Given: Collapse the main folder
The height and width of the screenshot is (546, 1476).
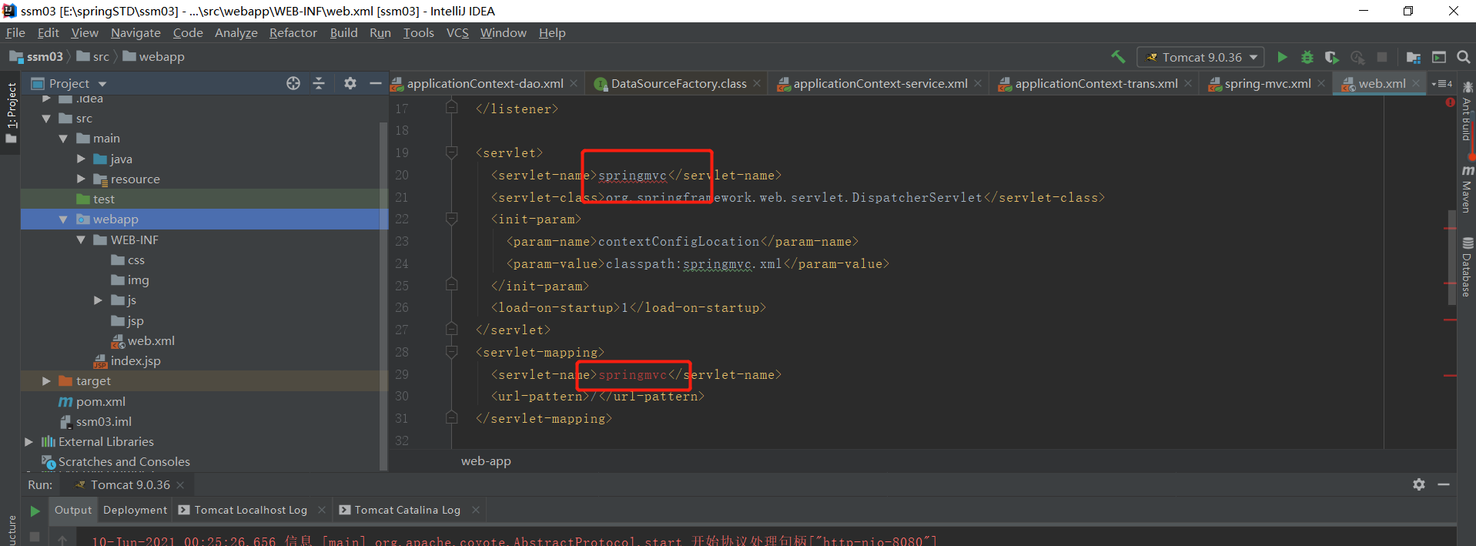Looking at the screenshot, I should click(x=63, y=139).
